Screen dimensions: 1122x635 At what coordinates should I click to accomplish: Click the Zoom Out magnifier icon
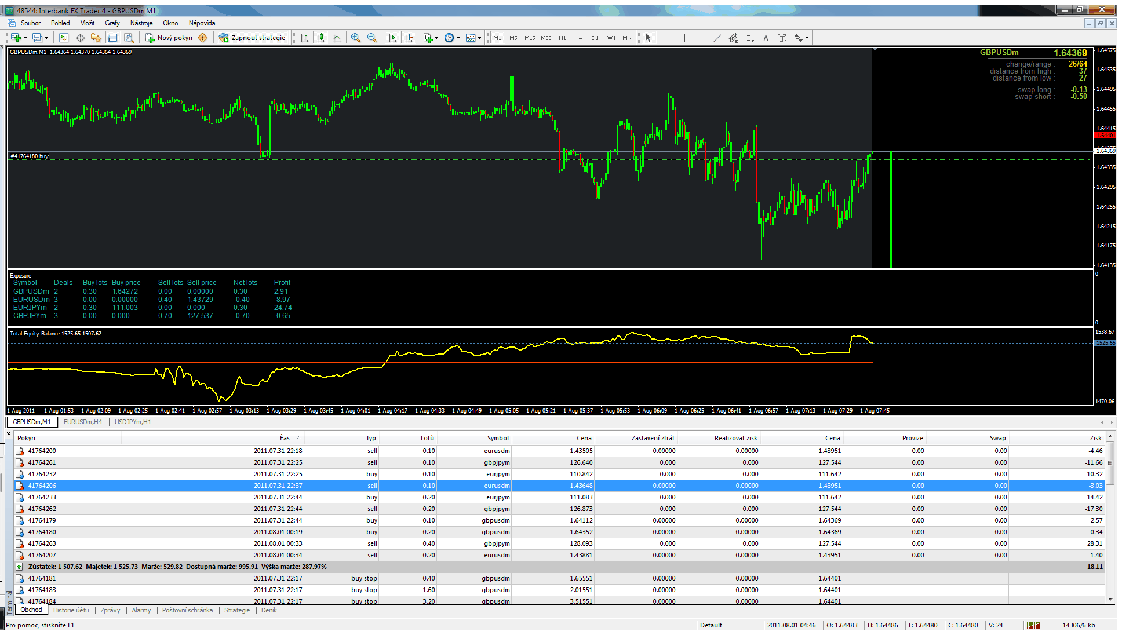click(x=372, y=38)
